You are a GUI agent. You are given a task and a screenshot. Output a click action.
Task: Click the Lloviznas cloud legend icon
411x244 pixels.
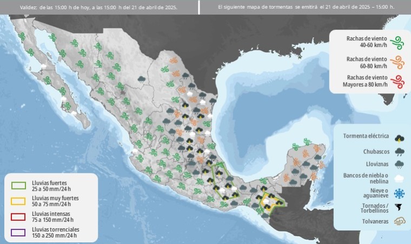tap(399, 164)
